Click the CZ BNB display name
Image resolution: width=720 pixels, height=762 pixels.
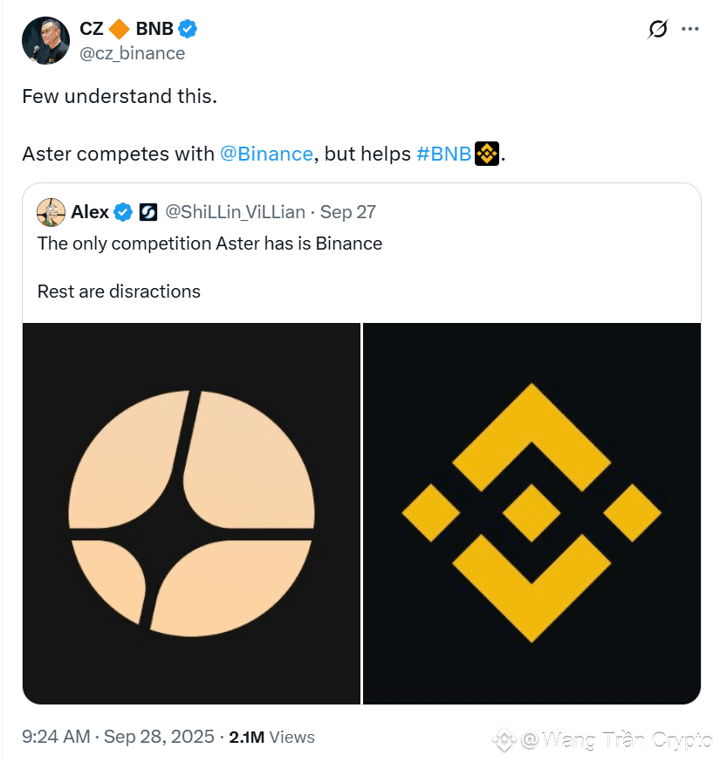(x=91, y=29)
